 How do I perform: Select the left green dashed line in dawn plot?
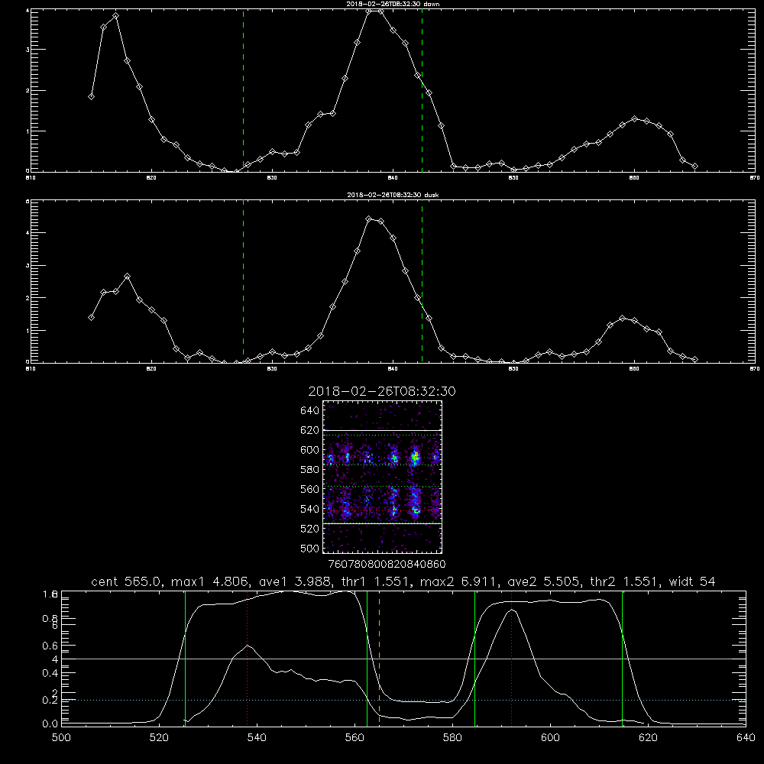(x=243, y=90)
